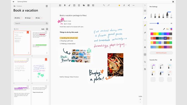The height and width of the screenshot is (105, 187).
Task: Go back using the arrow beside Samsung Notes
Action: [13, 2]
